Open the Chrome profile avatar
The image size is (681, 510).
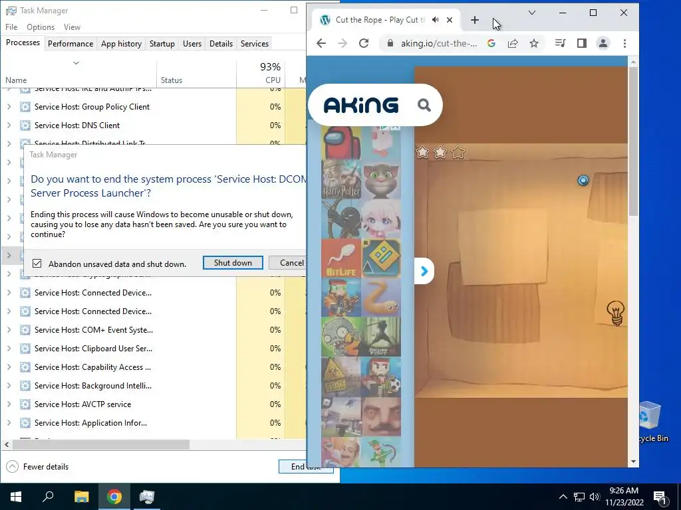tap(603, 43)
